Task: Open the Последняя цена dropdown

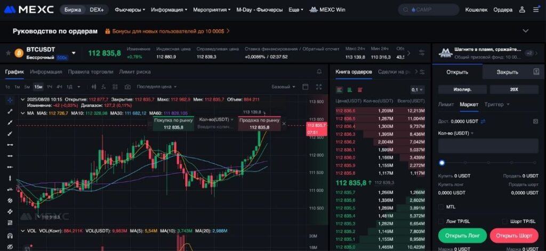Action: [x=156, y=87]
